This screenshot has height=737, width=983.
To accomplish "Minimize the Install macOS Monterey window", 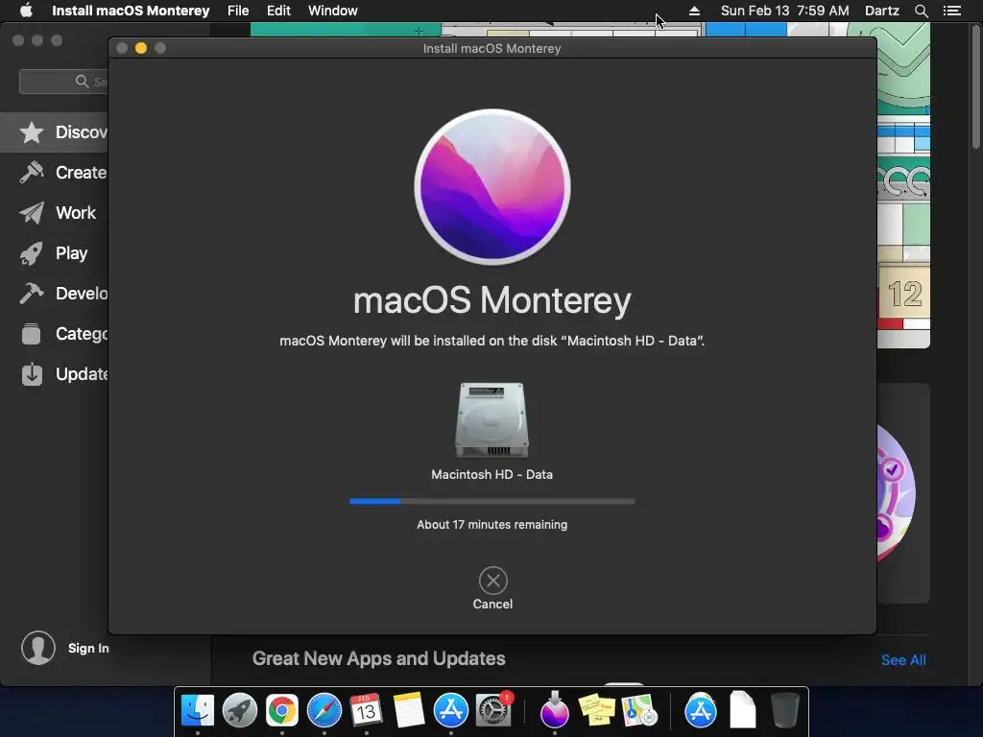I will [141, 48].
